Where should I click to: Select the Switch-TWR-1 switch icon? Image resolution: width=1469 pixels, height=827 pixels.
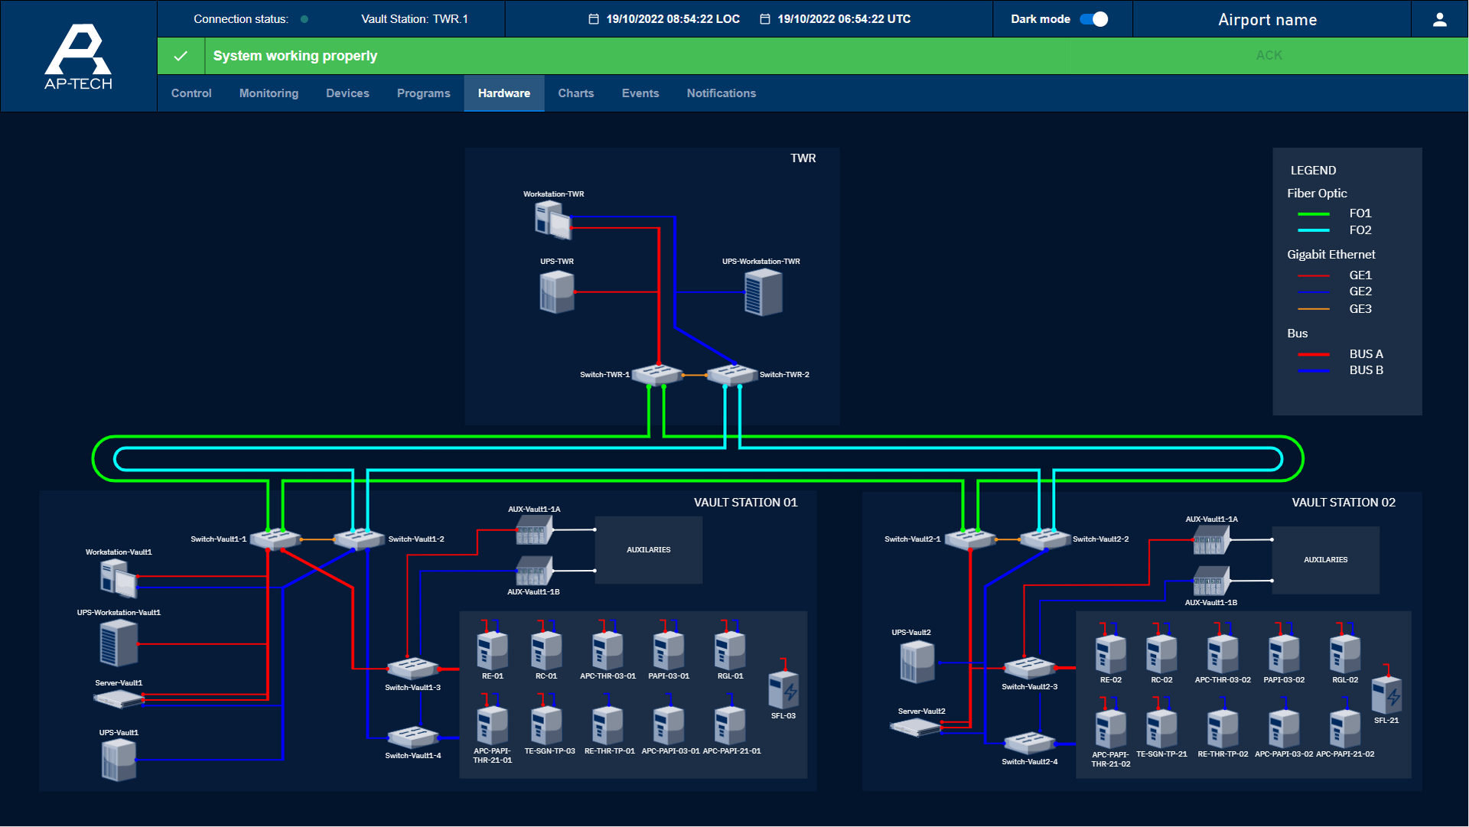[656, 374]
